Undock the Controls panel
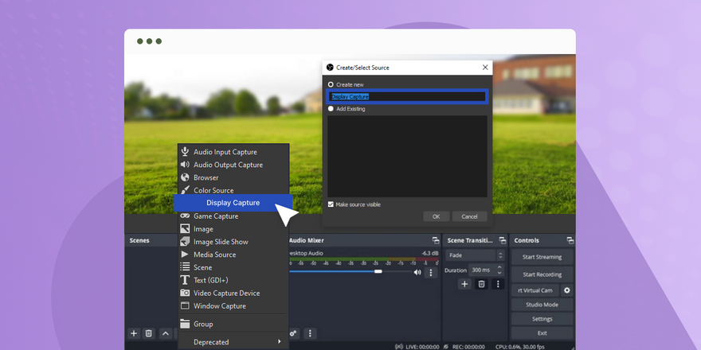The height and width of the screenshot is (350, 701). [570, 240]
